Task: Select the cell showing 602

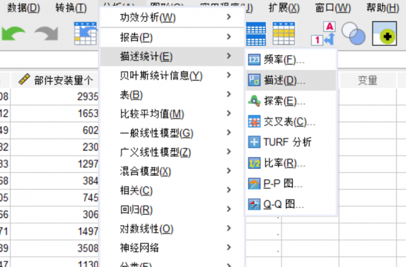Action: (55, 130)
